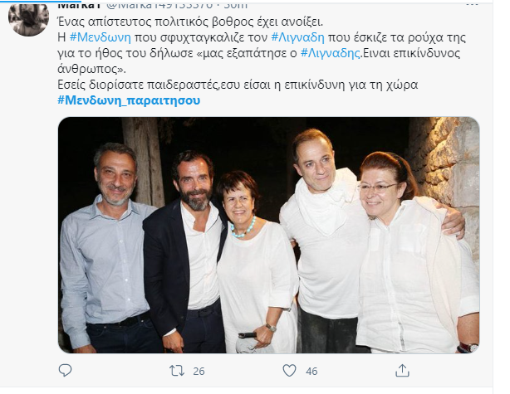Open the author's display name at top

[x=80, y=4]
